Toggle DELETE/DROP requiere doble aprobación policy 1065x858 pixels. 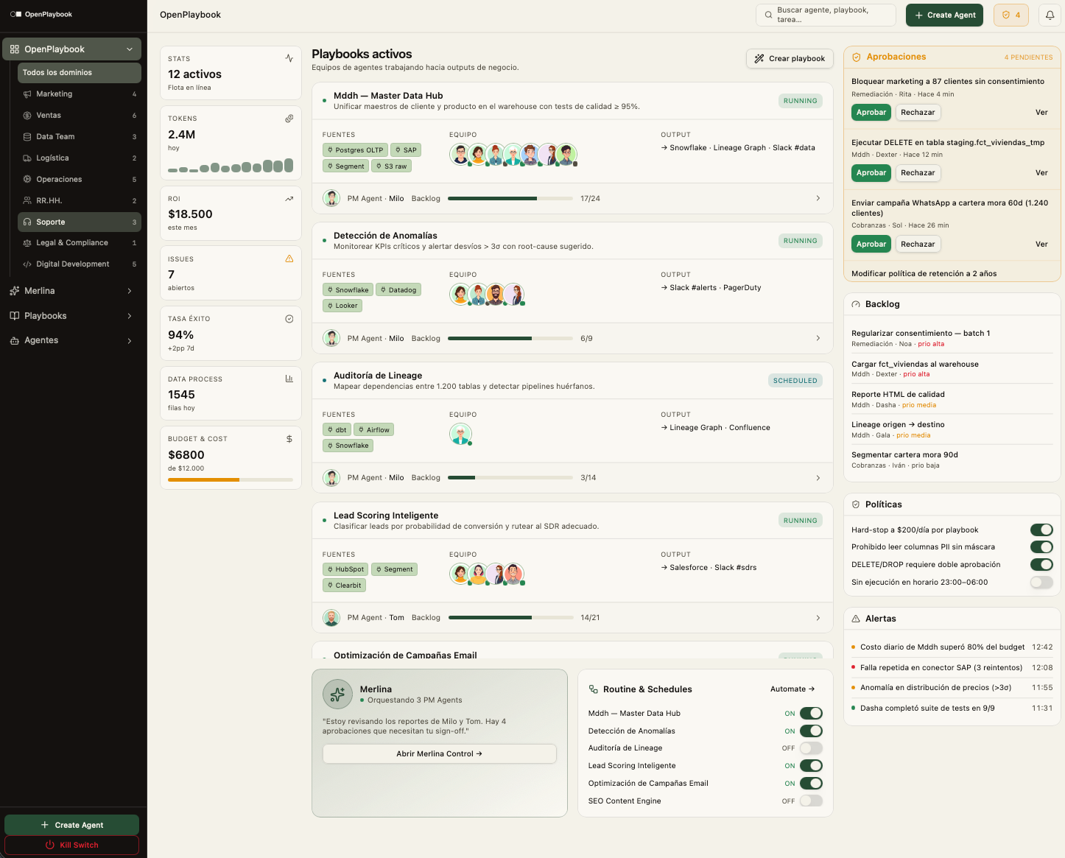pyautogui.click(x=1041, y=565)
